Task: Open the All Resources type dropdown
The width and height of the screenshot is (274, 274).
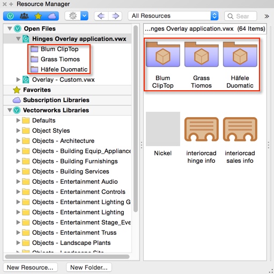Action: coord(173,16)
